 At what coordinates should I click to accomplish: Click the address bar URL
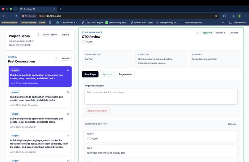pyautogui.click(x=50, y=16)
